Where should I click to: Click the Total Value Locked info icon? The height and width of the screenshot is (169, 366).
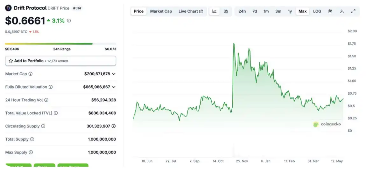pos(56,113)
